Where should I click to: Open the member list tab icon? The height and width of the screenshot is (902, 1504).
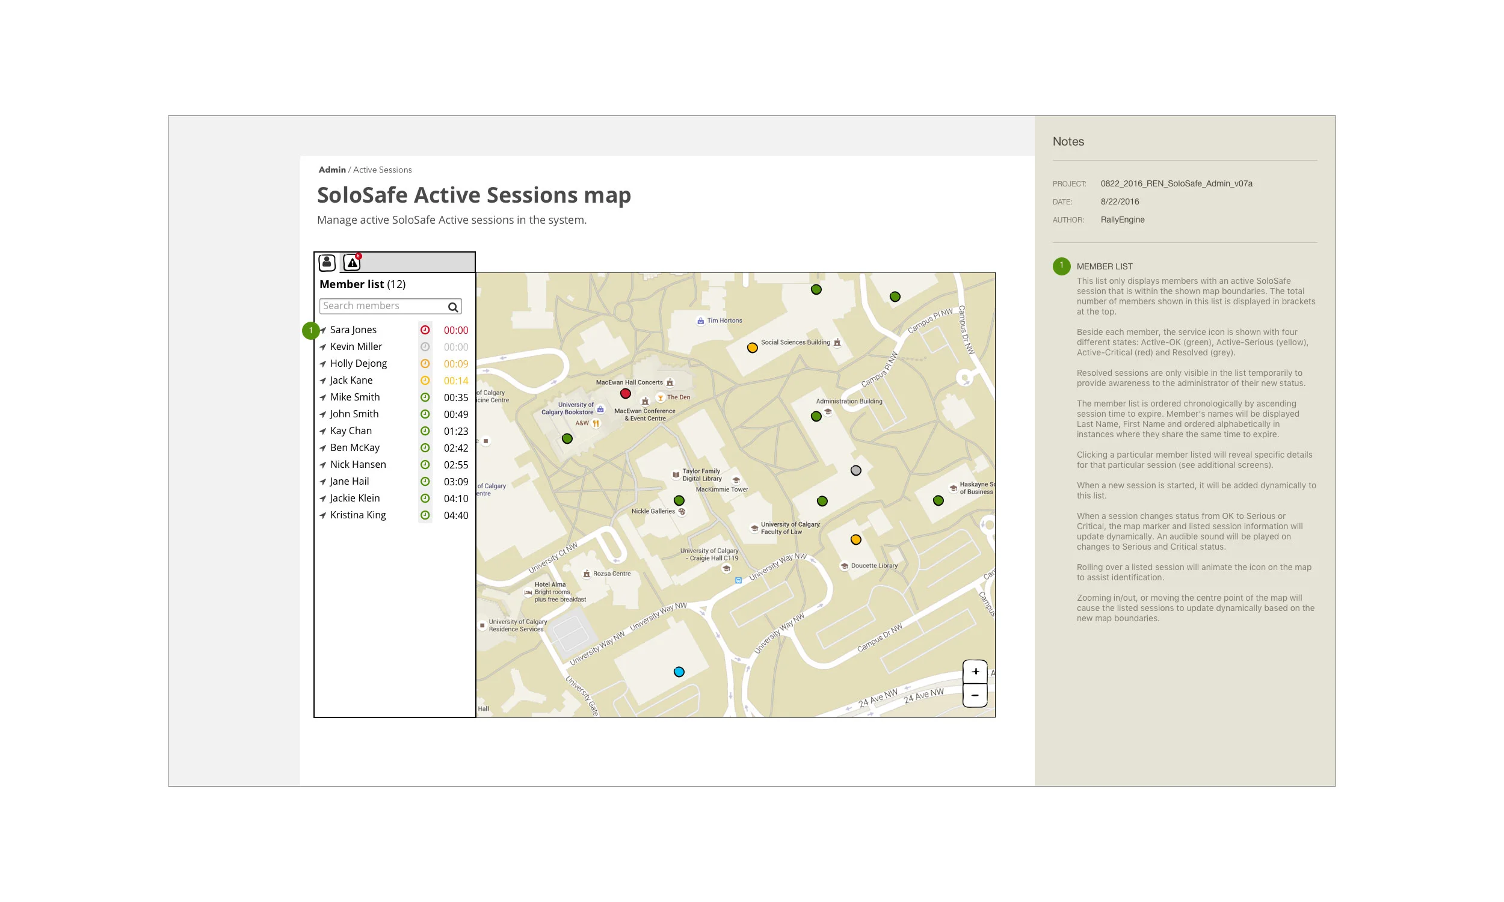(327, 263)
